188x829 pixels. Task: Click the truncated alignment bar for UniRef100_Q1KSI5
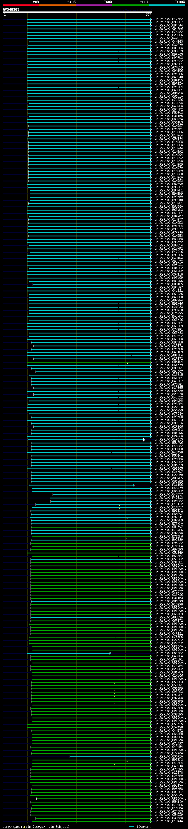(86, 440)
